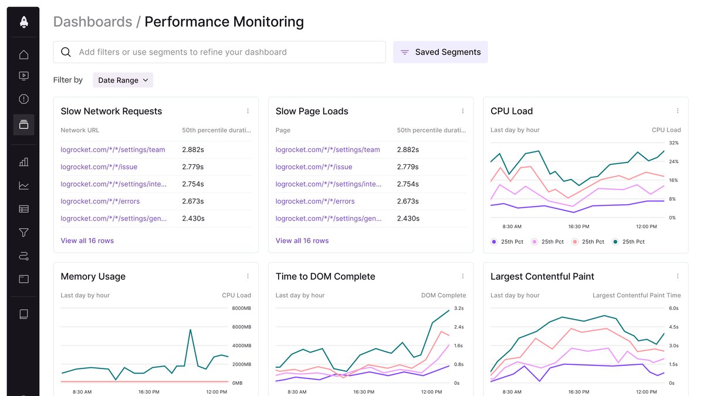Image resolution: width=704 pixels, height=396 pixels.
Task: Open the browser window sidebar icon
Action: pyautogui.click(x=23, y=279)
